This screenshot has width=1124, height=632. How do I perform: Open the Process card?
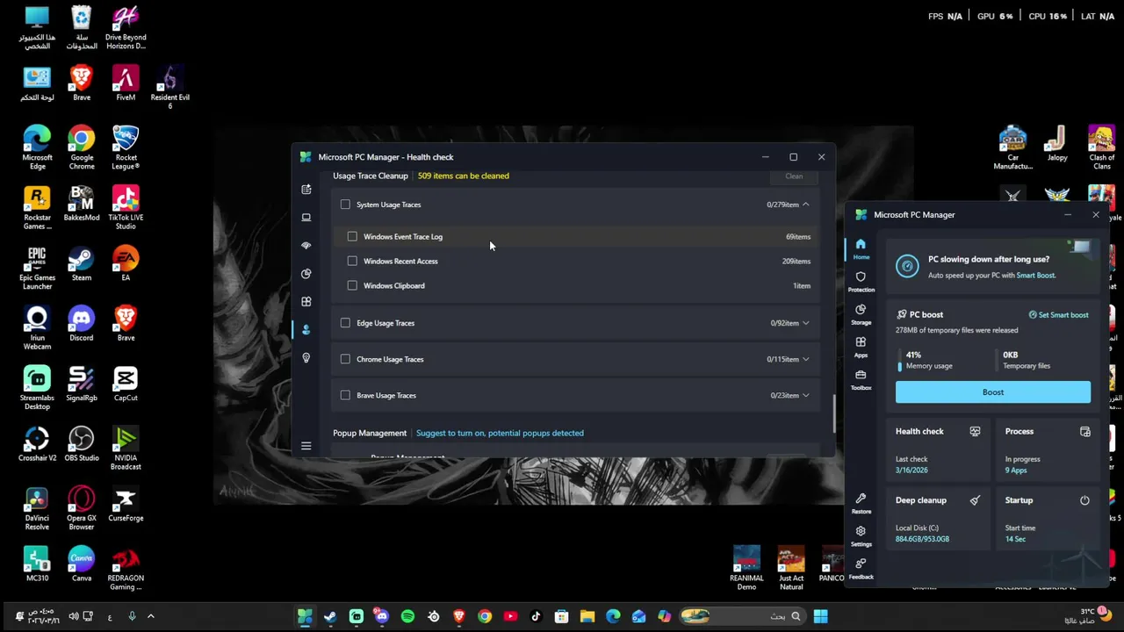[1048, 451]
